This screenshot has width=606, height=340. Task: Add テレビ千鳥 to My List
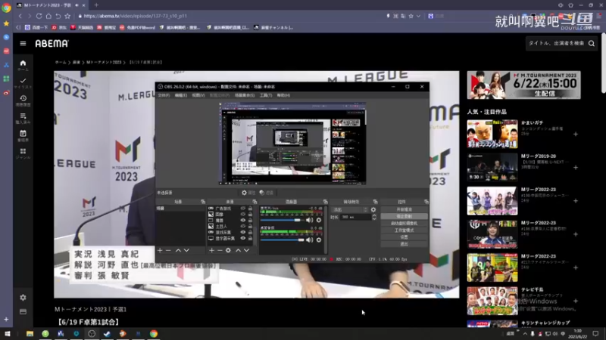(x=576, y=301)
